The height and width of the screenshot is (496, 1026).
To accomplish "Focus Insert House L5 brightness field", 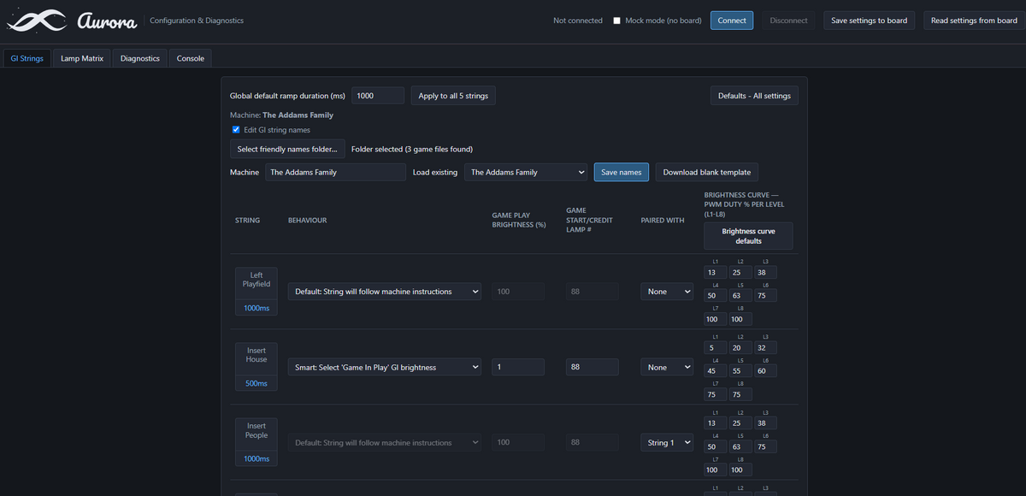I will point(740,371).
